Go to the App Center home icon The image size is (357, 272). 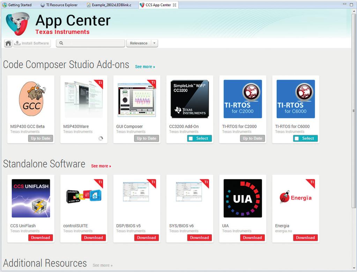click(x=8, y=43)
